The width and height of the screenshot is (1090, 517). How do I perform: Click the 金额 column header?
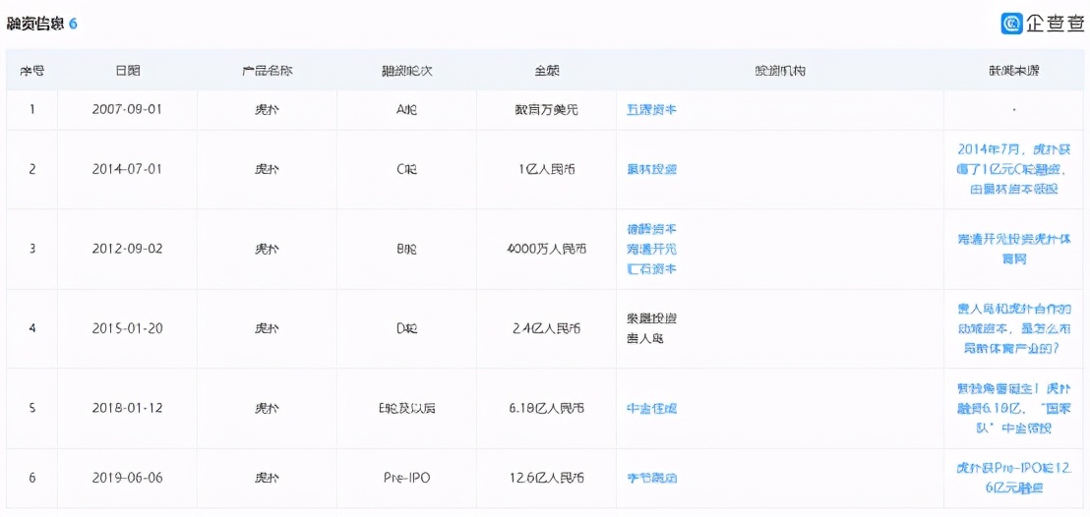click(x=546, y=71)
